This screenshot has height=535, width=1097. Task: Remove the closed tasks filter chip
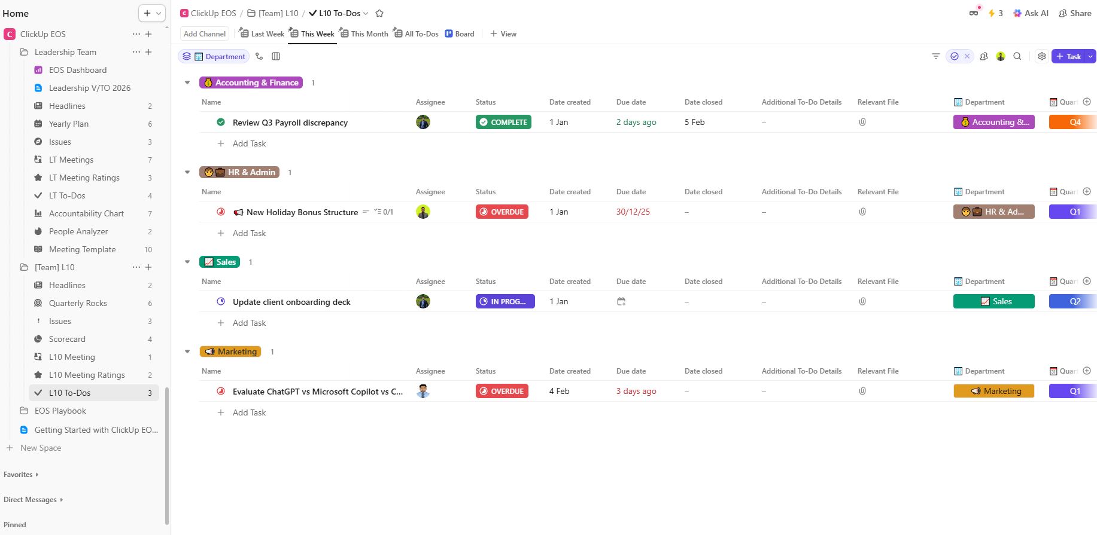click(x=967, y=56)
